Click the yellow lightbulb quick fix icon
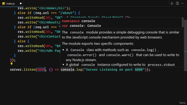The width and height of the screenshot is (187, 105). click(11, 64)
